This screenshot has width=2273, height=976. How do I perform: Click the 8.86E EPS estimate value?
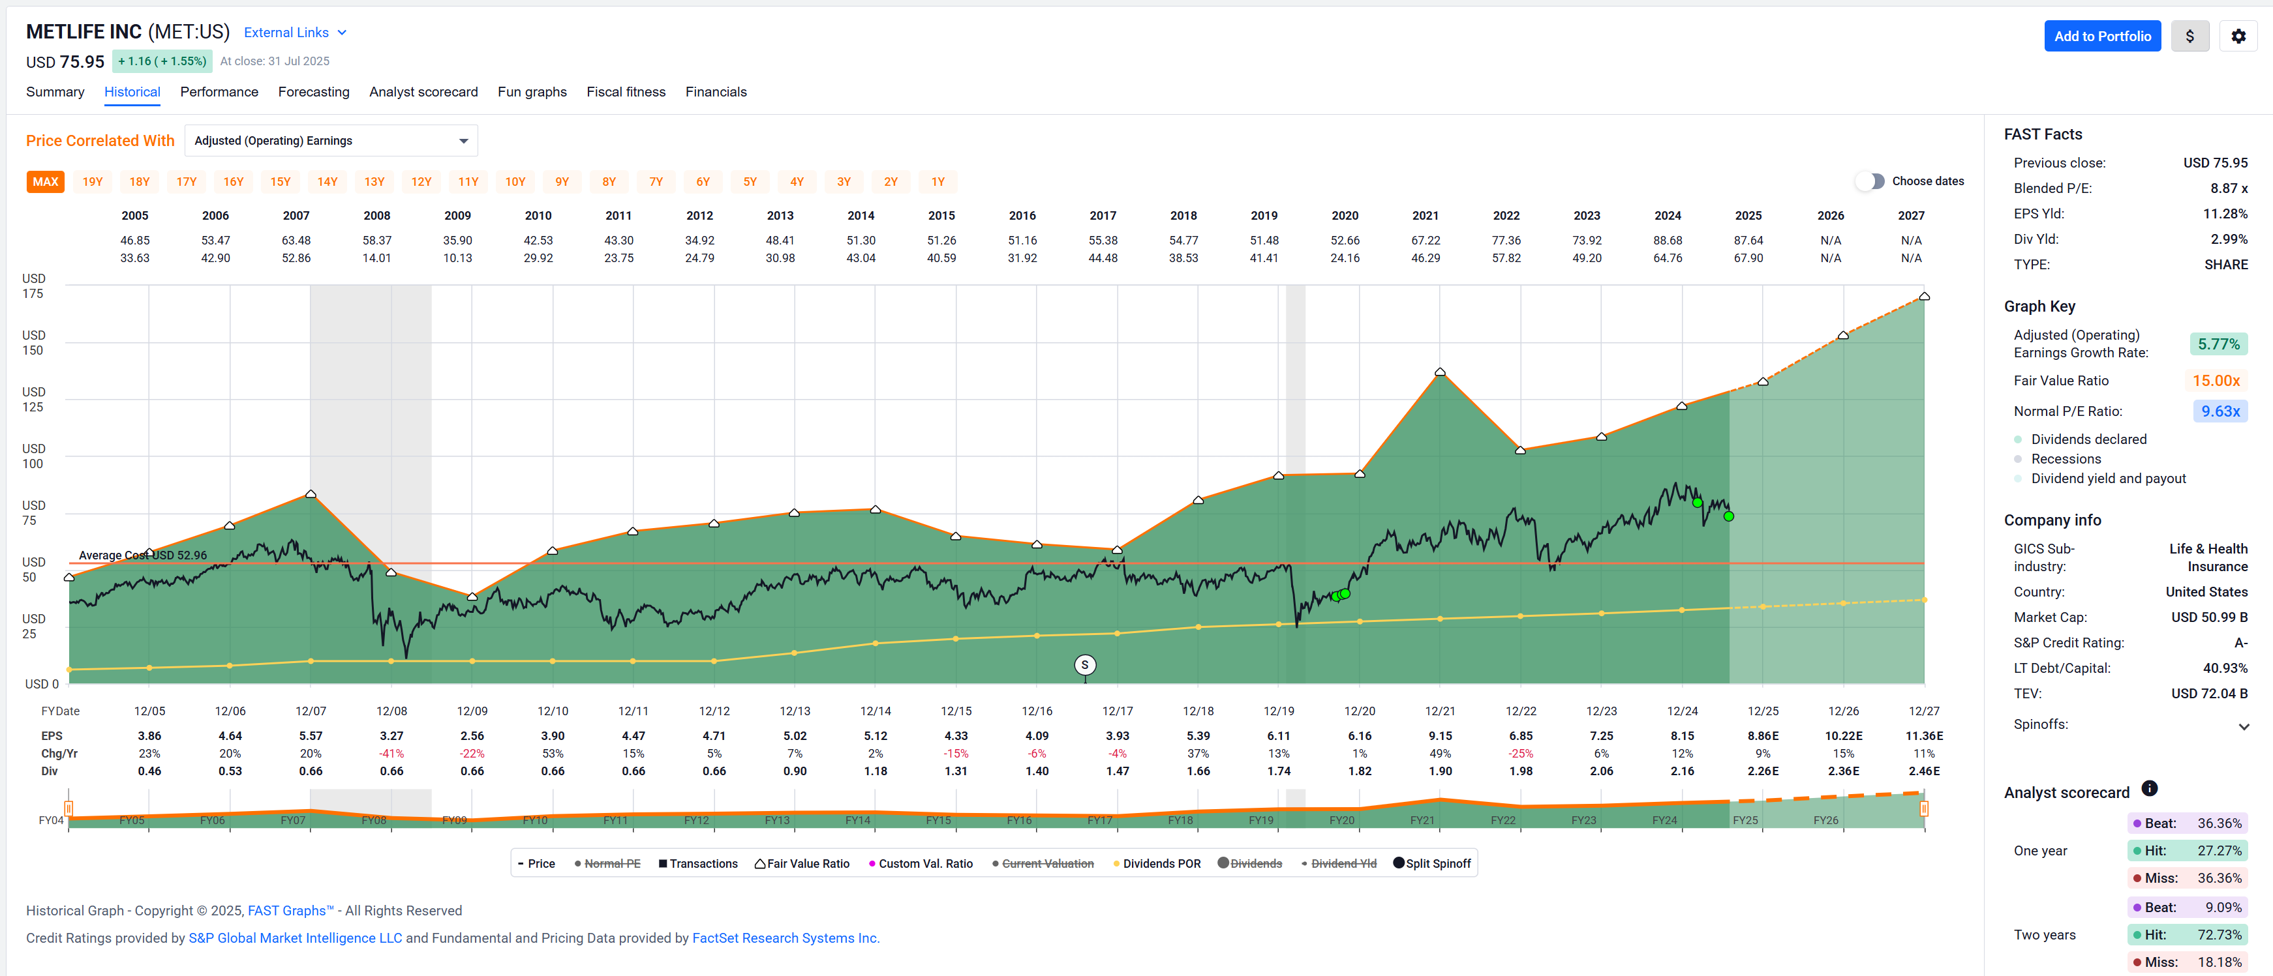tap(1763, 735)
